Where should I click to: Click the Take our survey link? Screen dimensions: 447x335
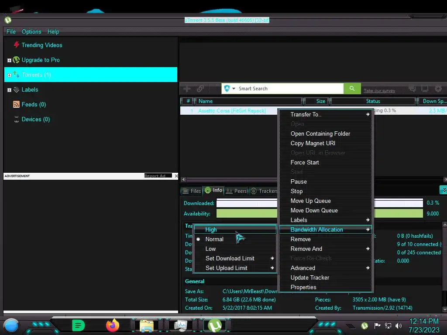[x=379, y=91]
